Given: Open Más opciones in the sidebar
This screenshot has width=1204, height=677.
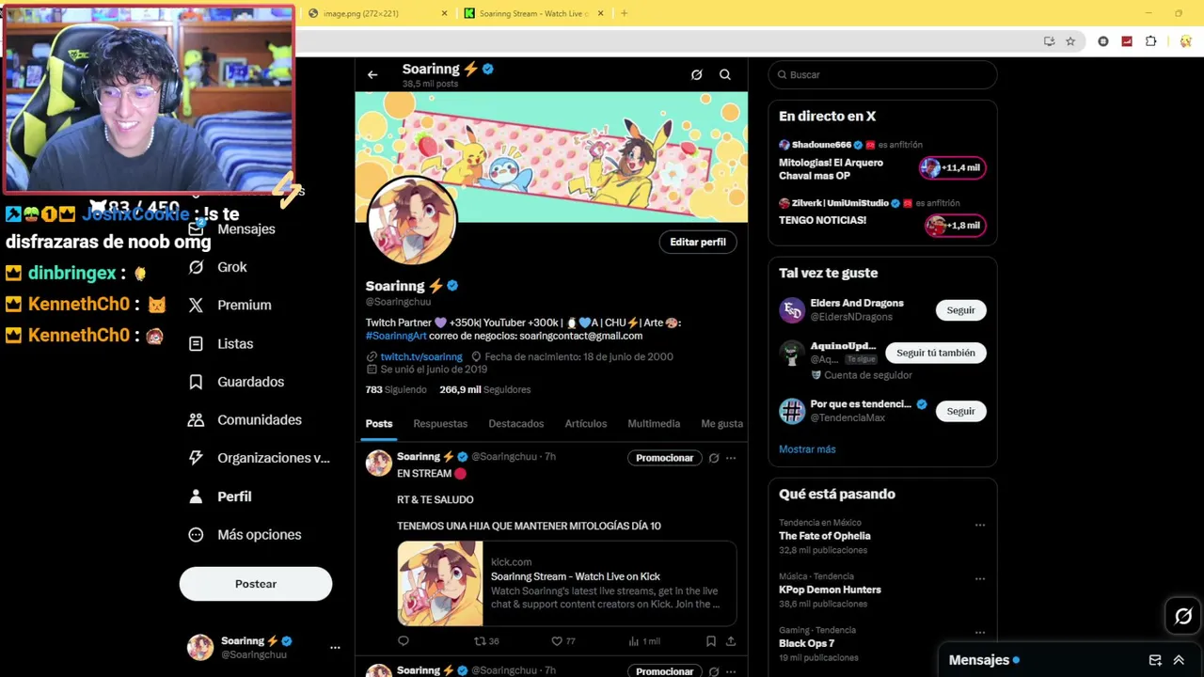Looking at the screenshot, I should 245,534.
